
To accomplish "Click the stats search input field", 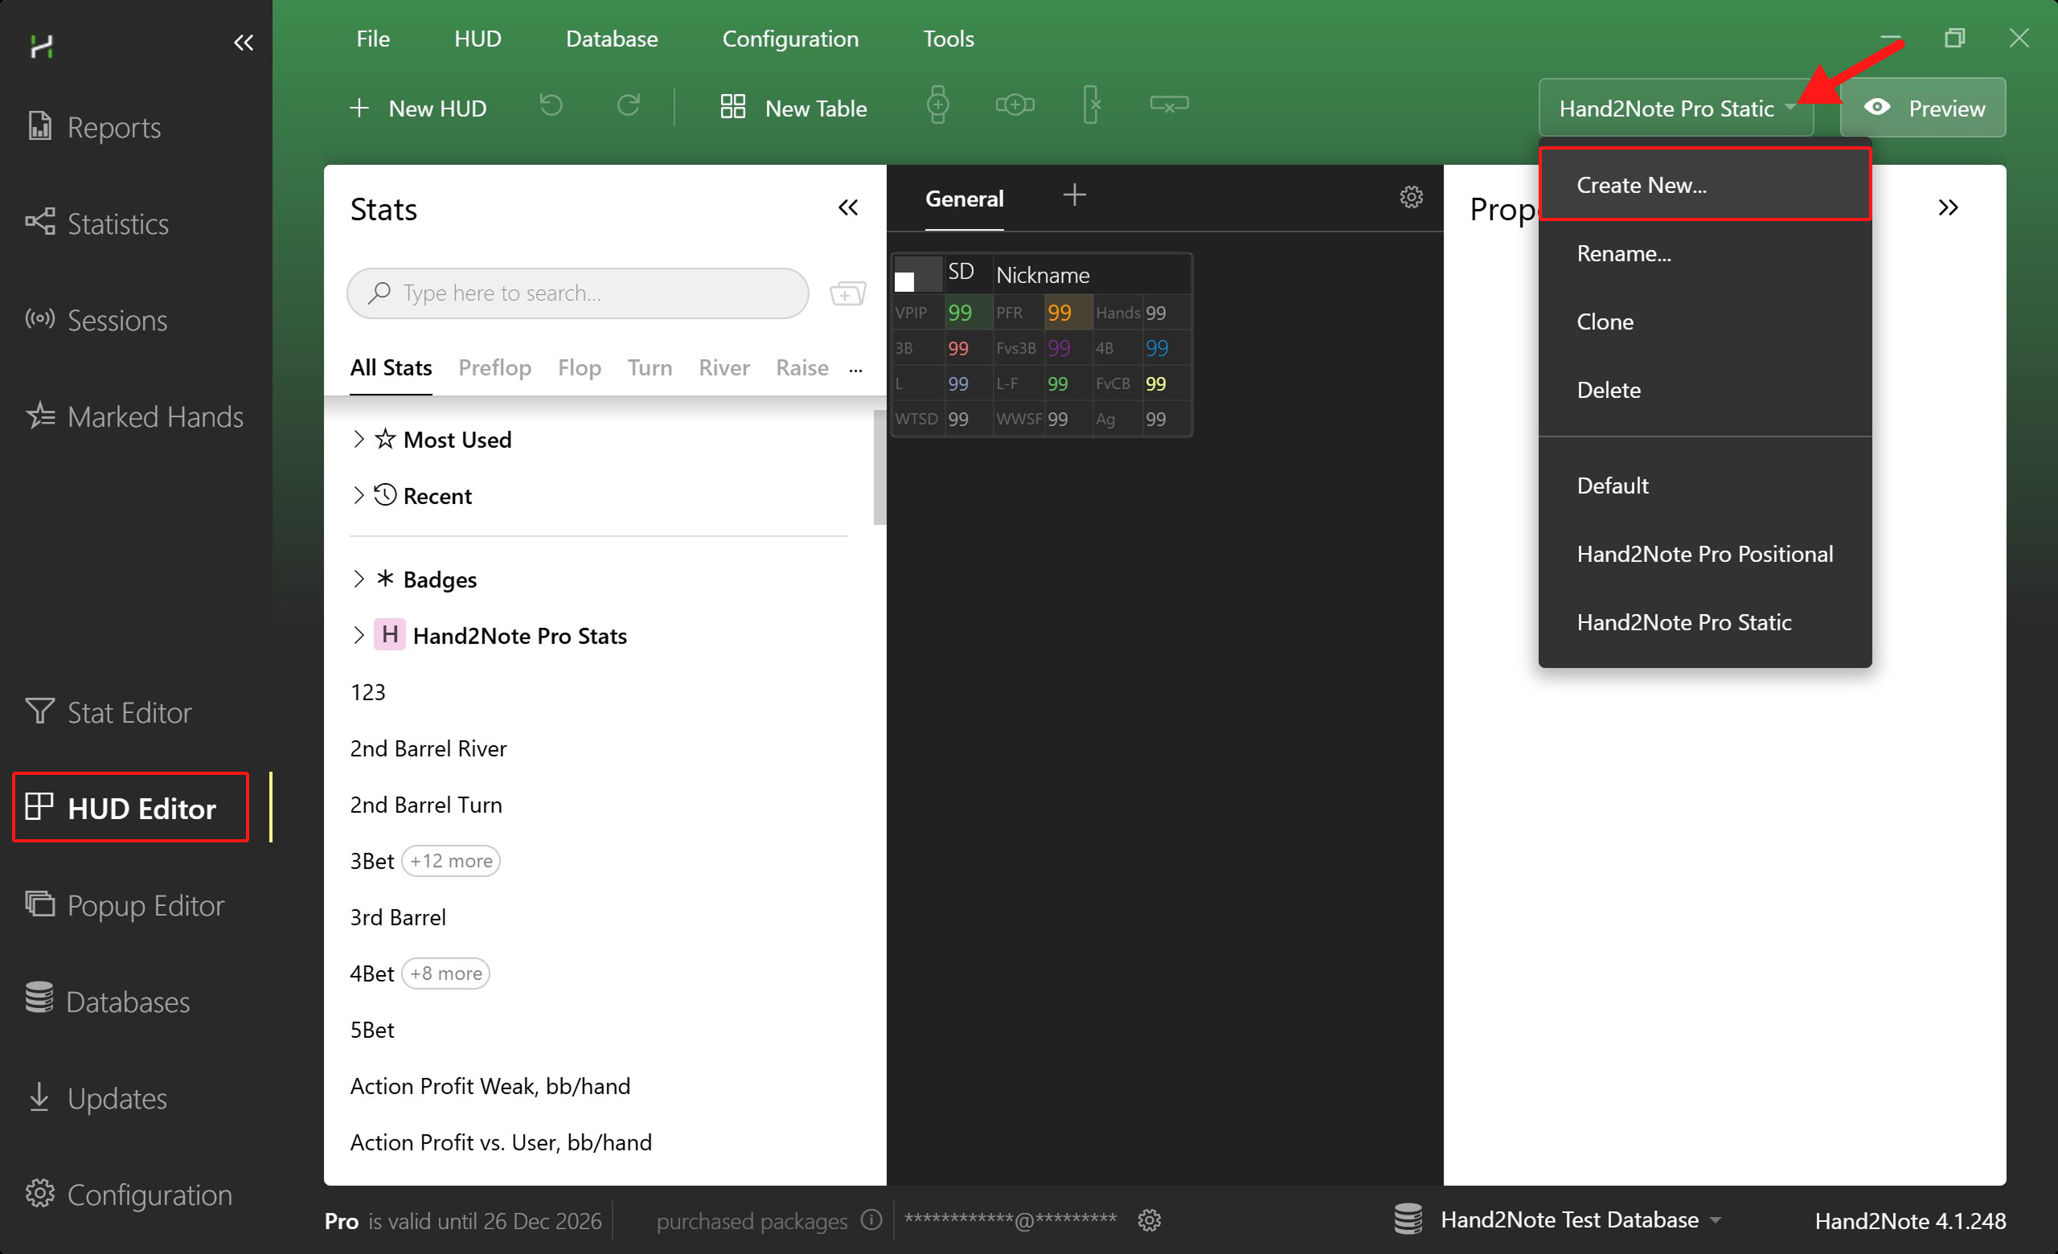I will [577, 293].
